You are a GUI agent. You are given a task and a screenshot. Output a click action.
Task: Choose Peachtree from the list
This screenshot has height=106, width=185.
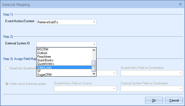[64, 57]
